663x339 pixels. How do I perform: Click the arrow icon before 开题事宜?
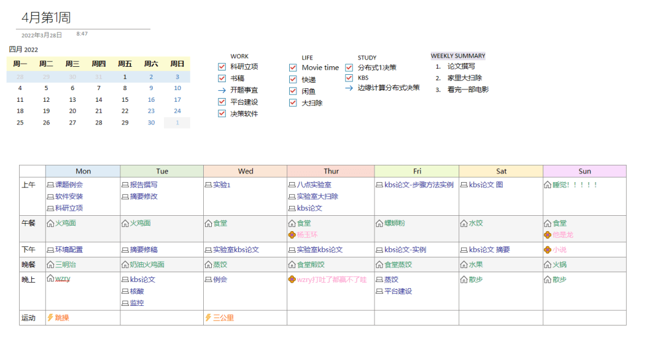click(222, 90)
